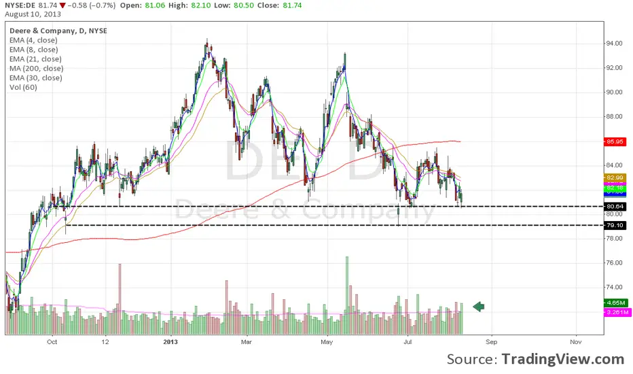Viewport: 633px width, 374px height.
Task: Click the orange 82.99 price tag
Action: tap(615, 177)
